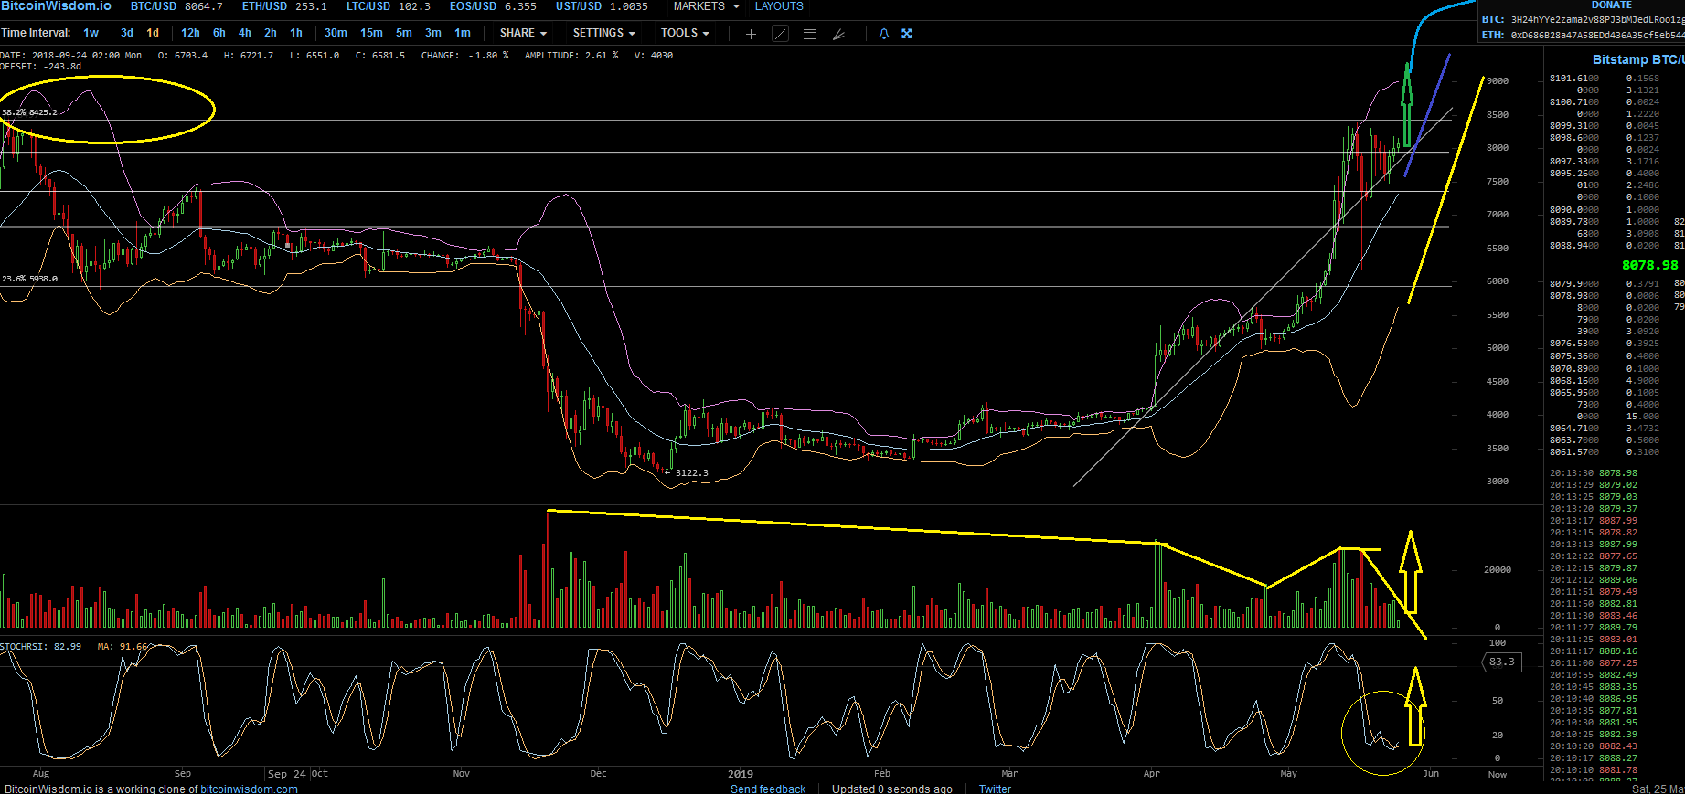This screenshot has height=794, width=1685.
Task: Switch to BTC/USD market ticker
Action: (x=176, y=6)
